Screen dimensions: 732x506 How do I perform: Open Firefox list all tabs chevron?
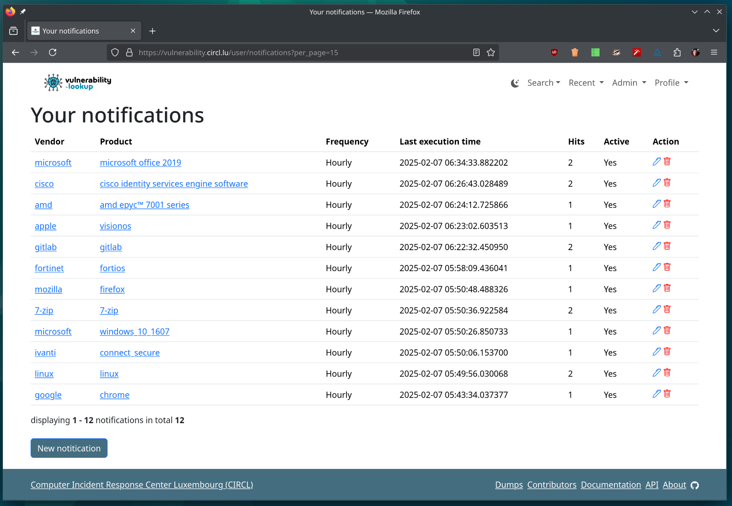(x=716, y=31)
